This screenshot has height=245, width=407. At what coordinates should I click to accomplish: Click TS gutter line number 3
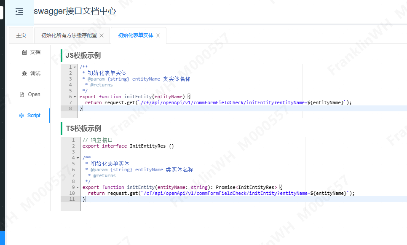(73, 152)
